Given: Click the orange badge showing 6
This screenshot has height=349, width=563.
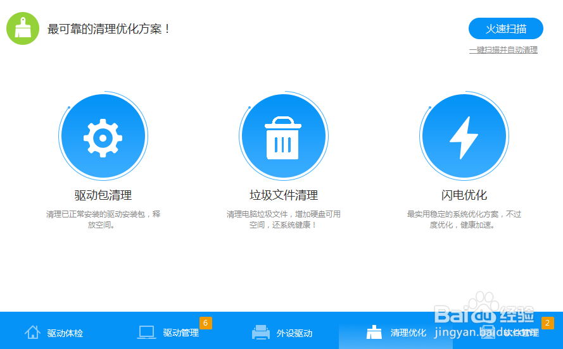Looking at the screenshot, I should tap(205, 323).
